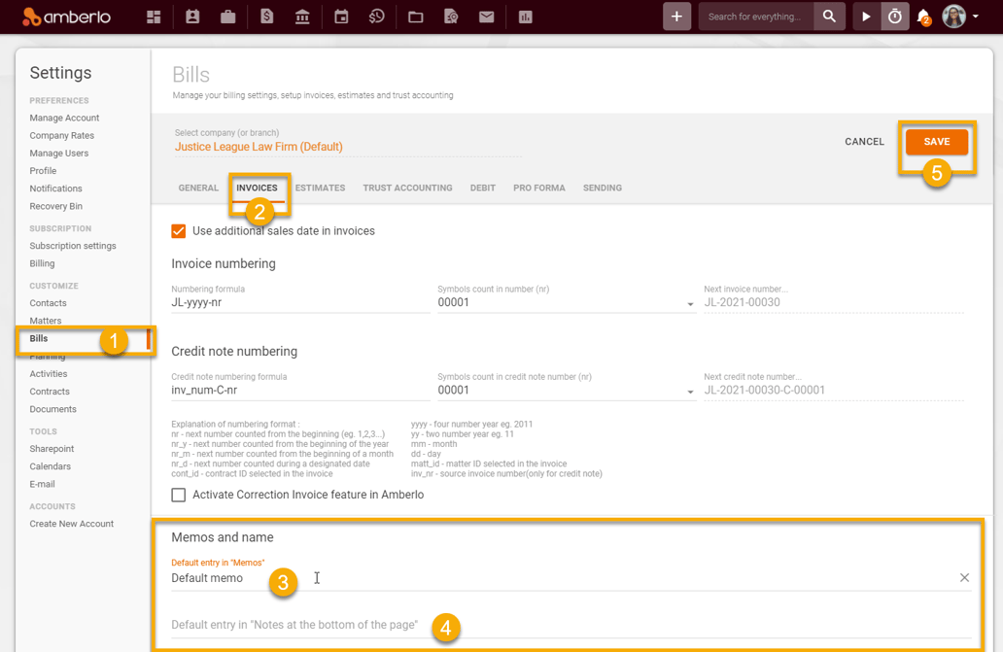Go to the Amberlo logo home
Viewport: 1003px width, 652px height.
point(66,17)
